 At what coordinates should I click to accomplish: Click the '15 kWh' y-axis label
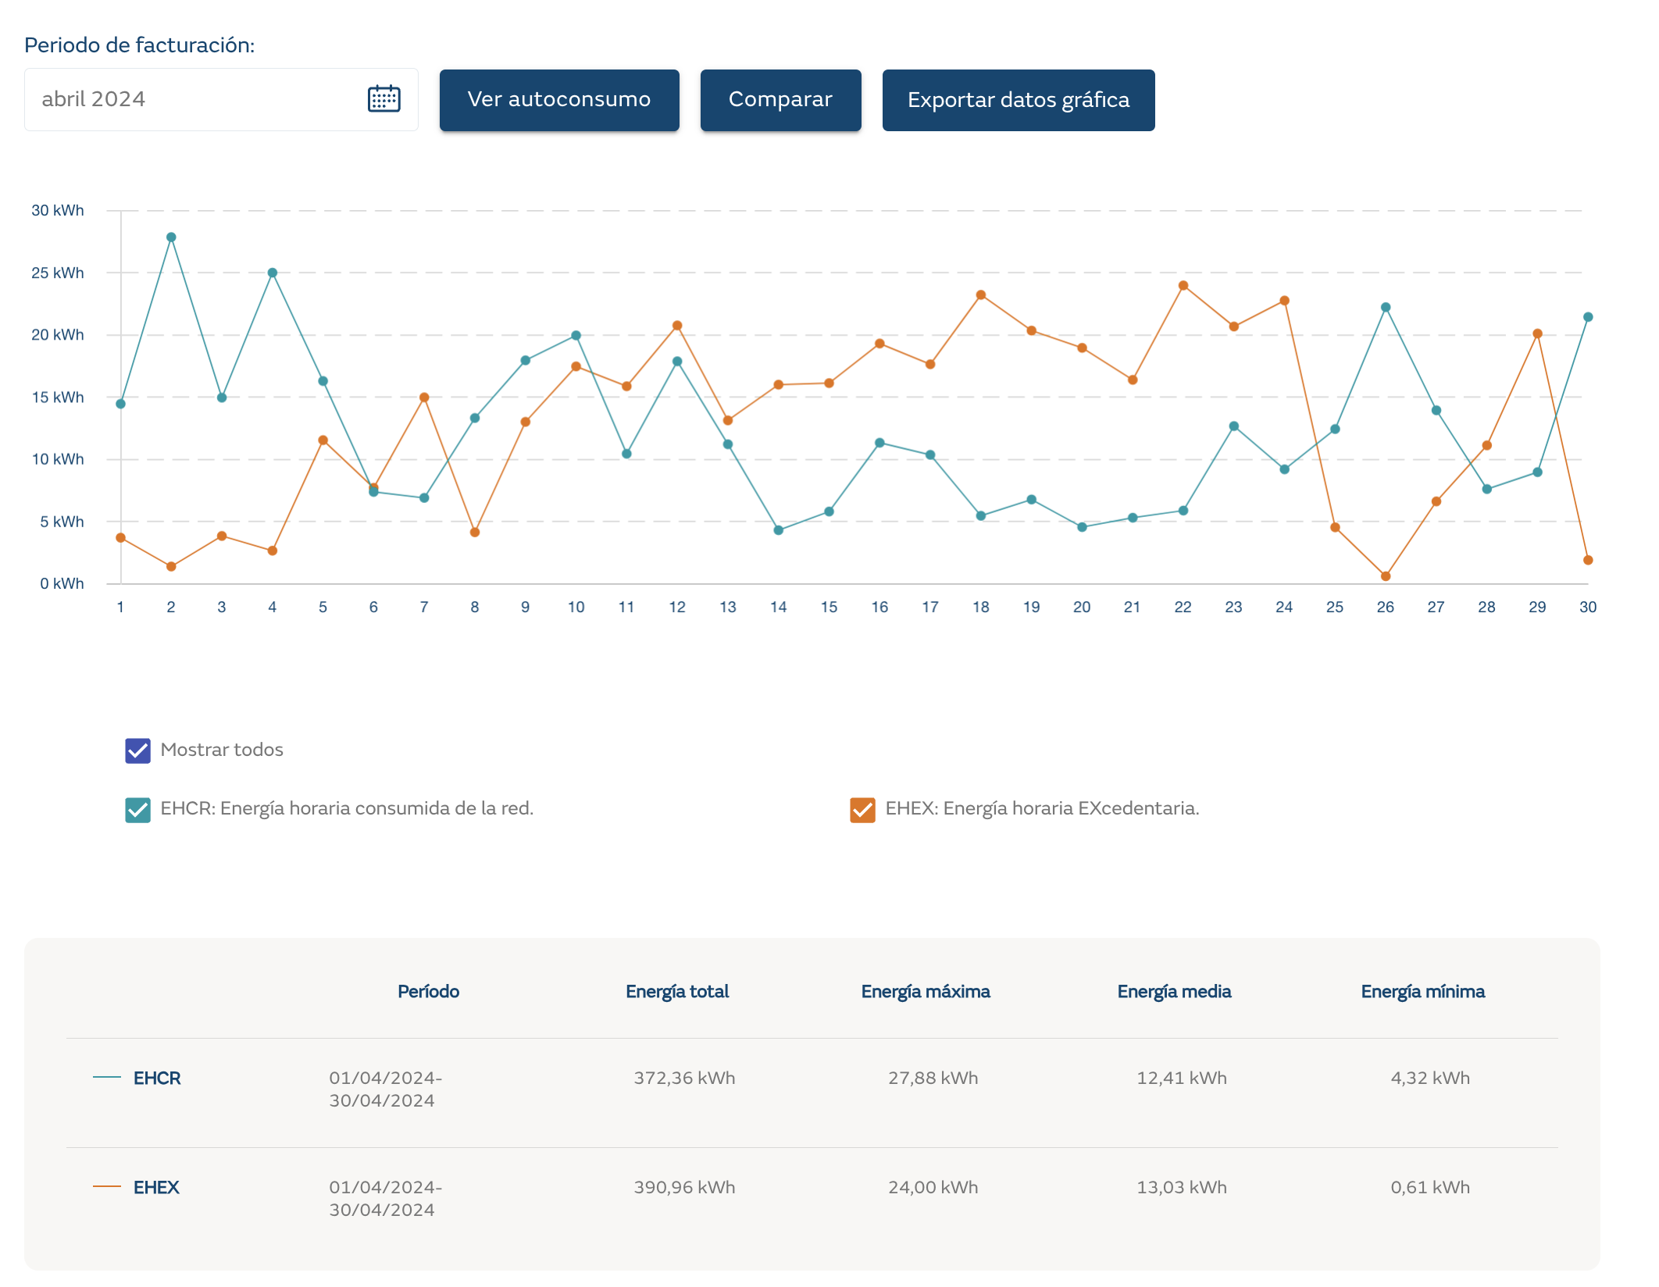click(x=58, y=398)
